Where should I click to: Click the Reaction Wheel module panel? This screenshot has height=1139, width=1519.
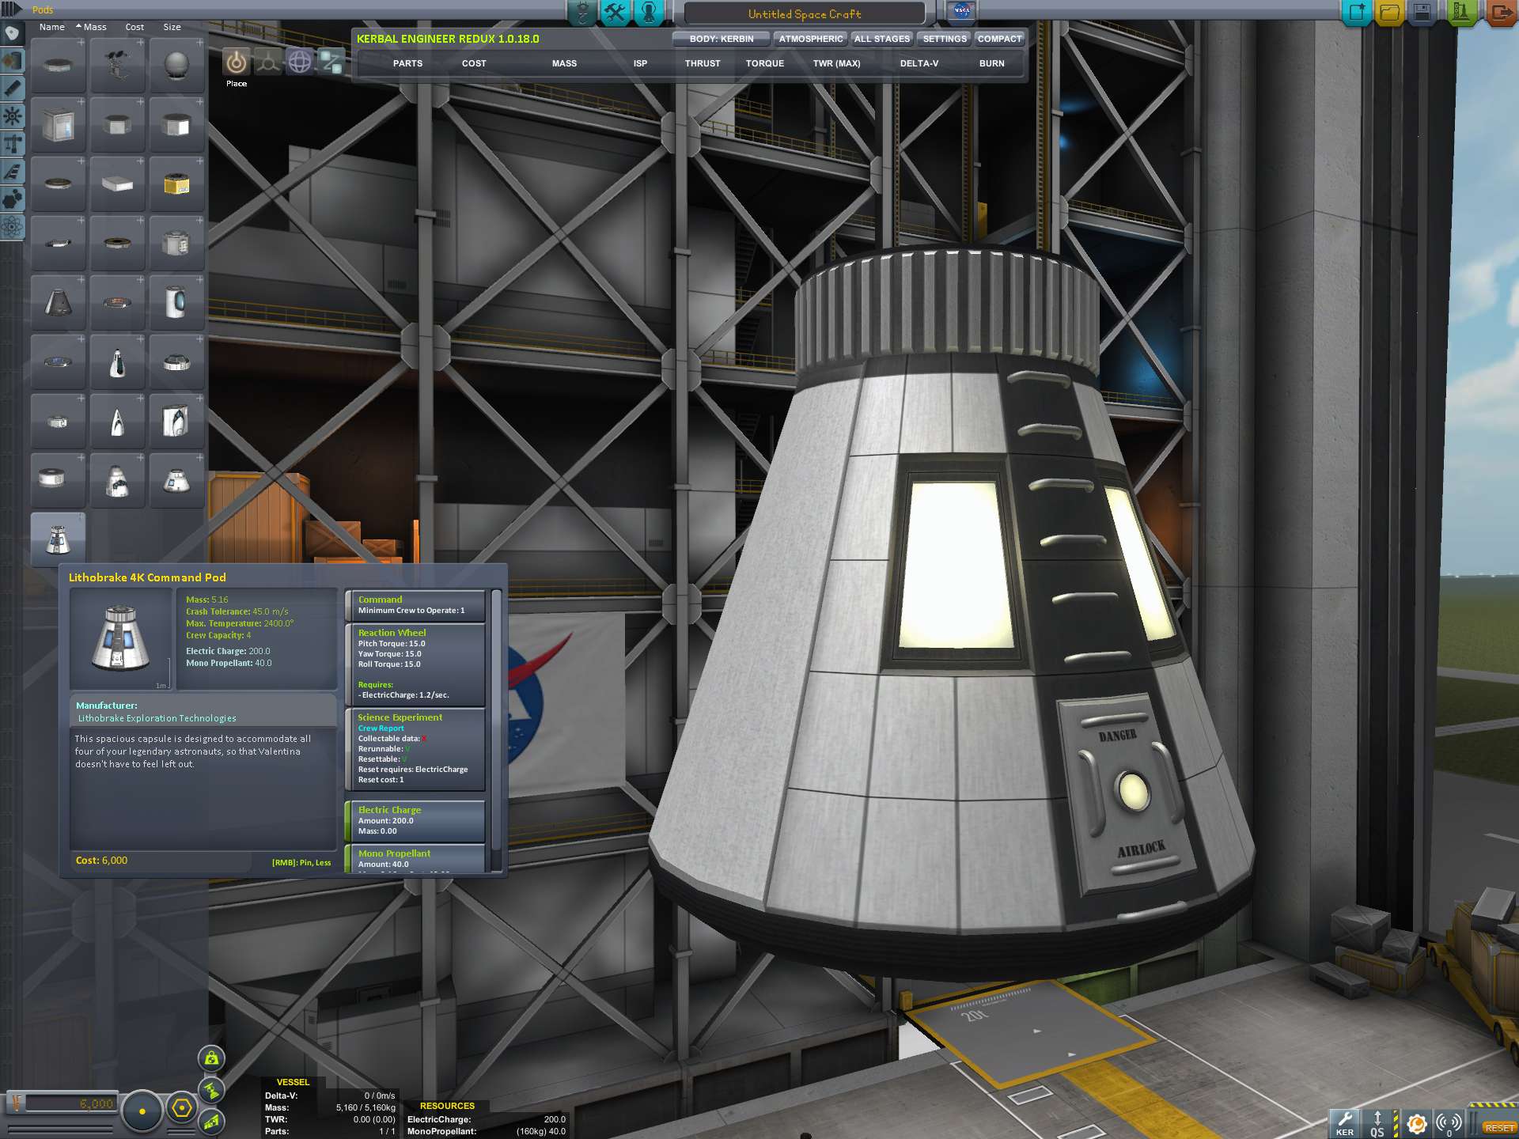(415, 664)
